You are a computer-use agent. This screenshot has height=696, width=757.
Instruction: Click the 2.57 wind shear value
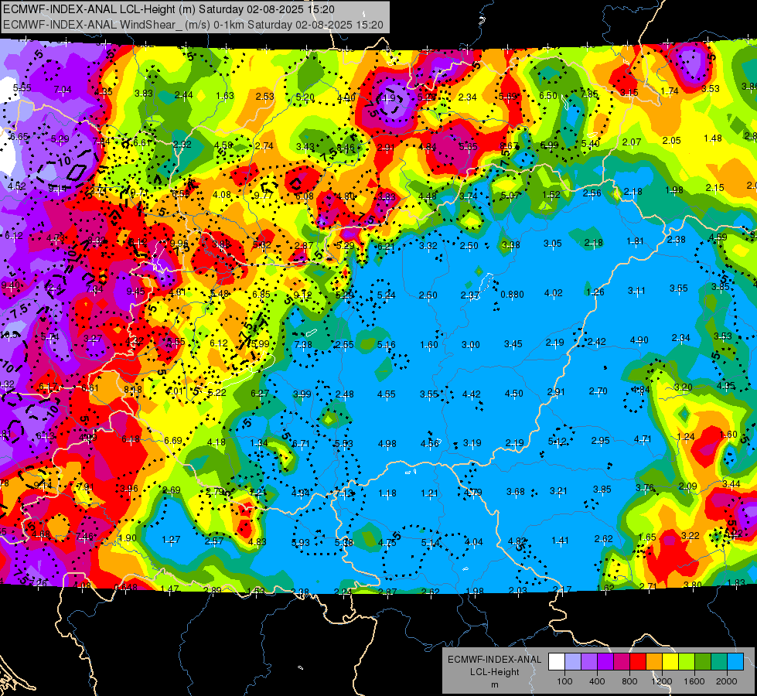click(214, 541)
